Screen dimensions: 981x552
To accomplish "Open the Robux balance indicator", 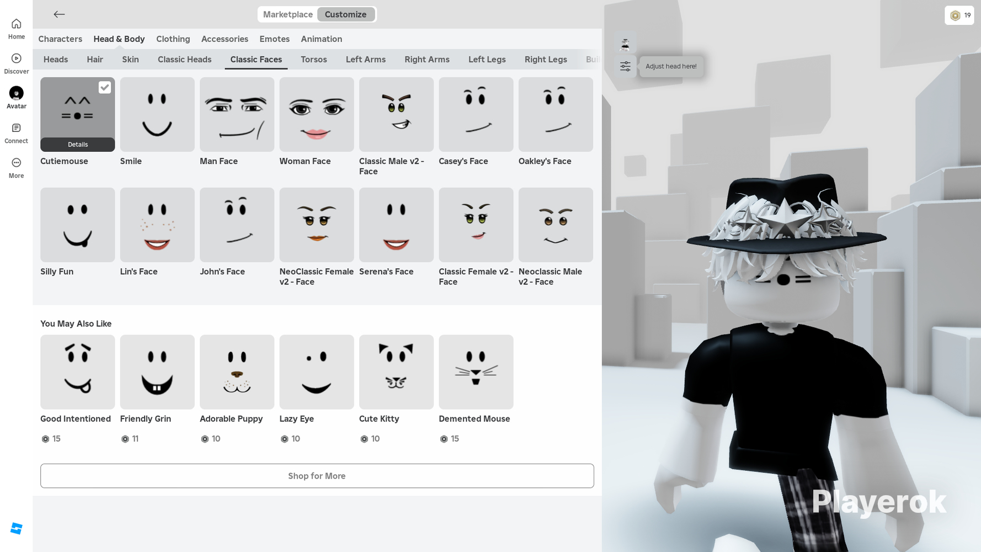I will tap(959, 15).
